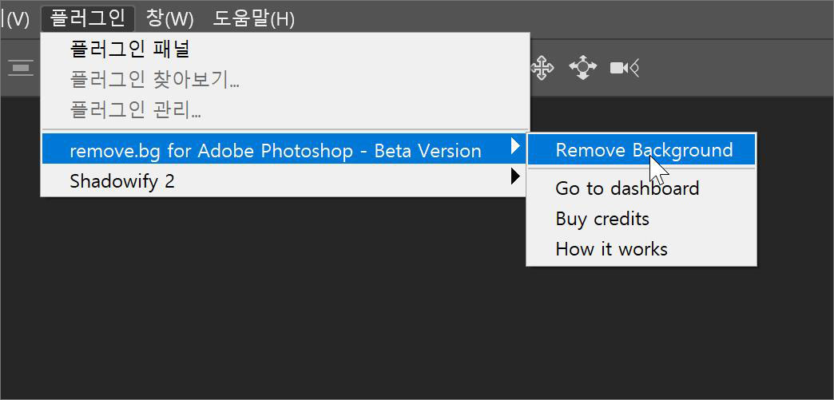Click Remove Background in the submenu
This screenshot has width=834, height=400.
[641, 150]
